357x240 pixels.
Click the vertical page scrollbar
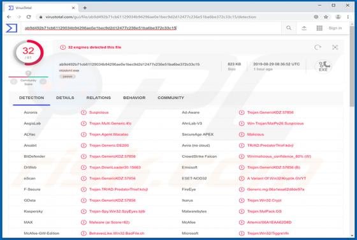point(352,130)
